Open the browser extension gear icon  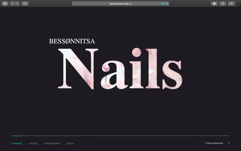click(x=5, y=4)
